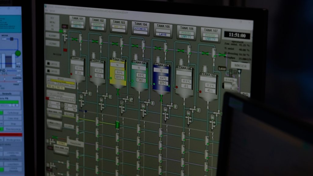This screenshot has width=313, height=176.
Task: Open the TANK 107 header panel
Action: 211,34
